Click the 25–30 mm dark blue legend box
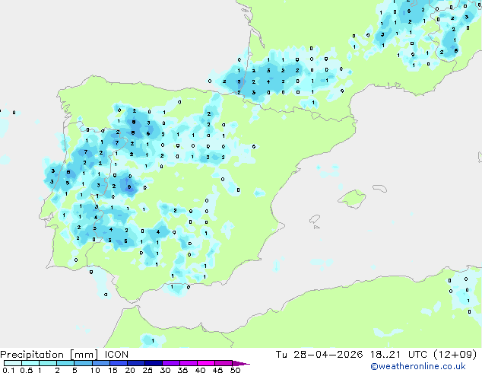This screenshot has width=482, height=373. pos(154,363)
